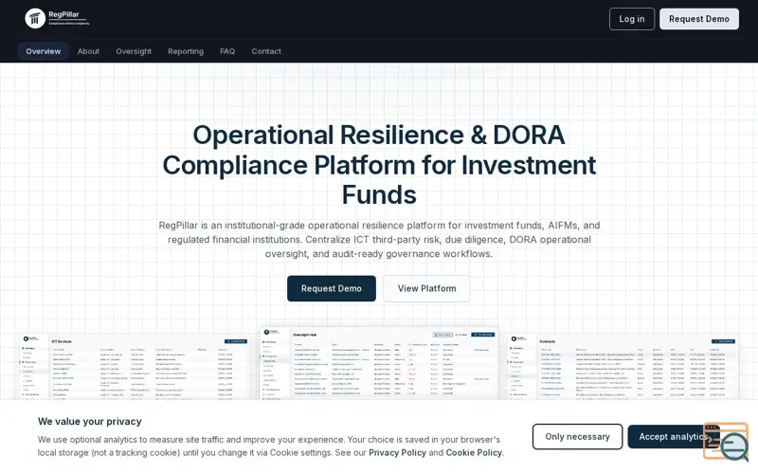The image size is (758, 474).
Task: Open the Oversight Hub screenshot thumbnail
Action: [x=378, y=363]
